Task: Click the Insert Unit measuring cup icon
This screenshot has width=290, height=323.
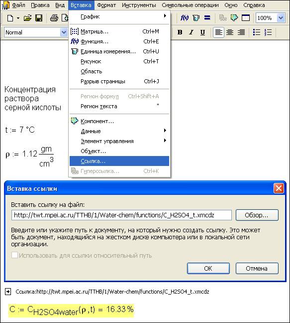Action: tap(196, 18)
